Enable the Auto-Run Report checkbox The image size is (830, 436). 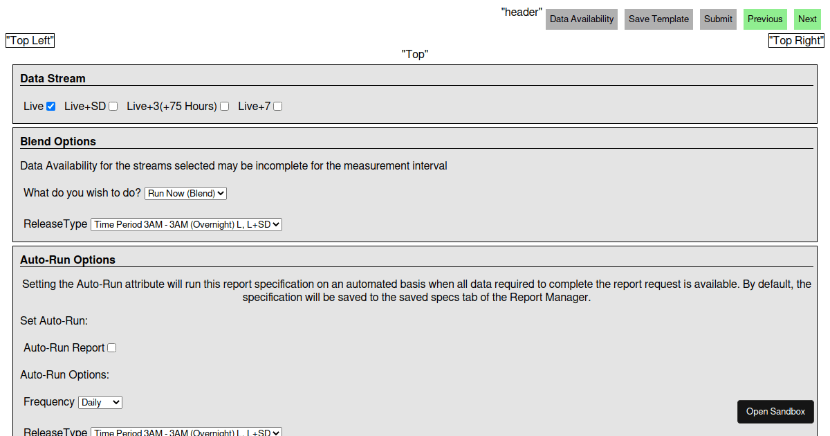point(111,347)
